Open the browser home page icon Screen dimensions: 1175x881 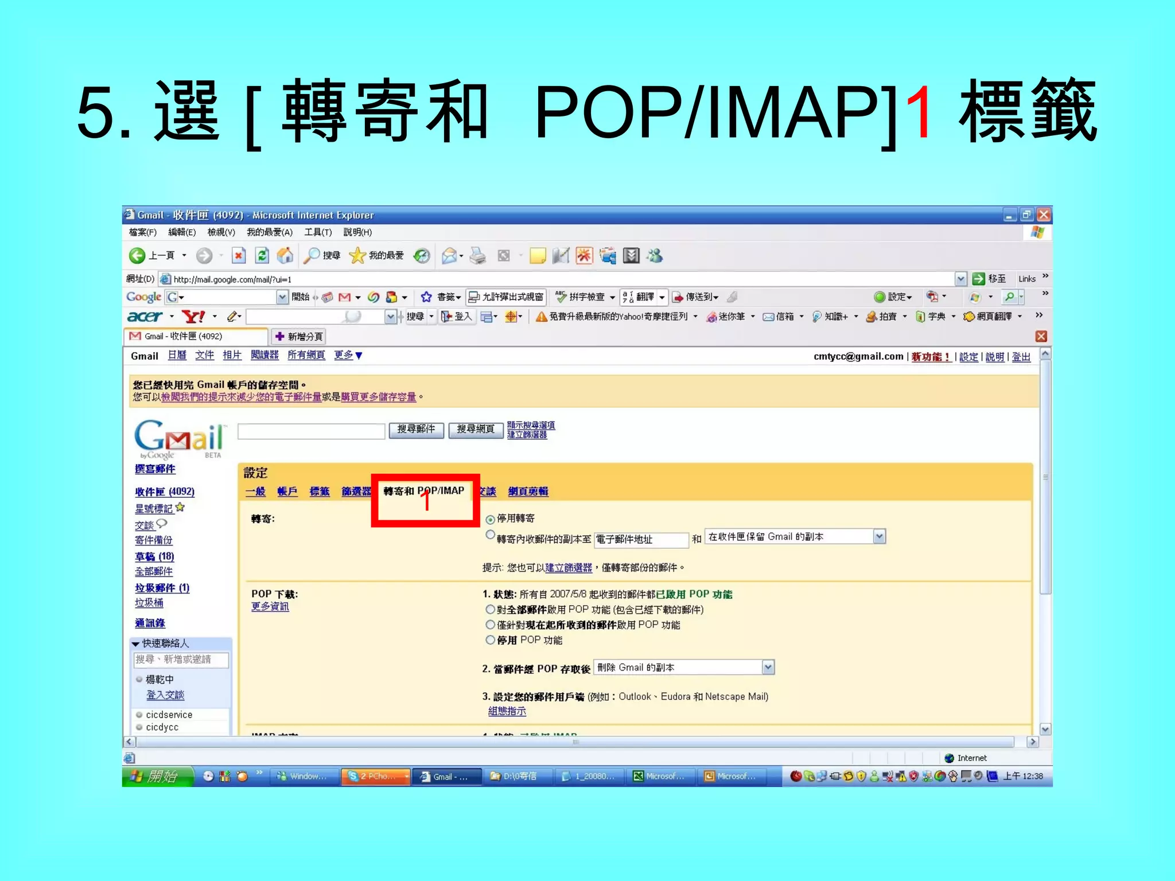(x=285, y=255)
